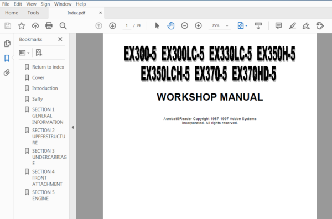332x219 pixels.
Task: Click the 75% zoom value field
Action: 216,26
